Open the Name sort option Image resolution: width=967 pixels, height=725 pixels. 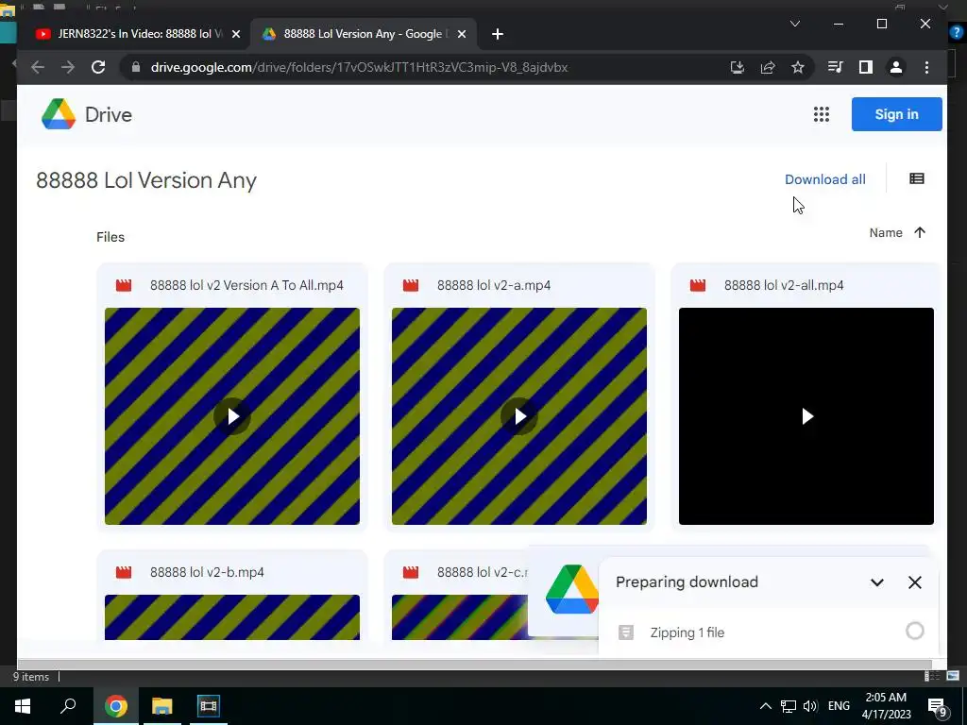click(x=886, y=232)
